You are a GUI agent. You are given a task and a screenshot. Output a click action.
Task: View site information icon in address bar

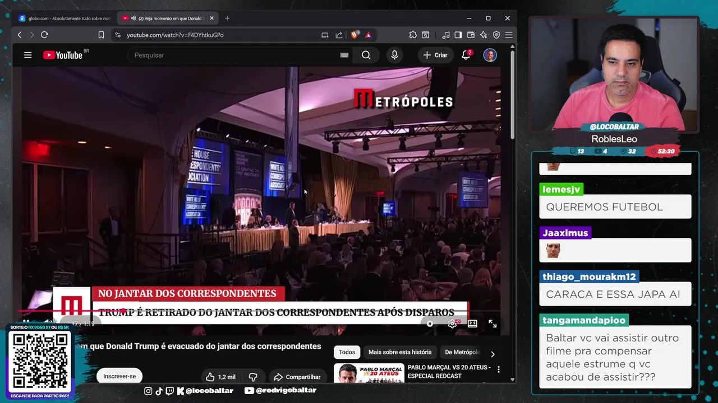pyautogui.click(x=117, y=35)
